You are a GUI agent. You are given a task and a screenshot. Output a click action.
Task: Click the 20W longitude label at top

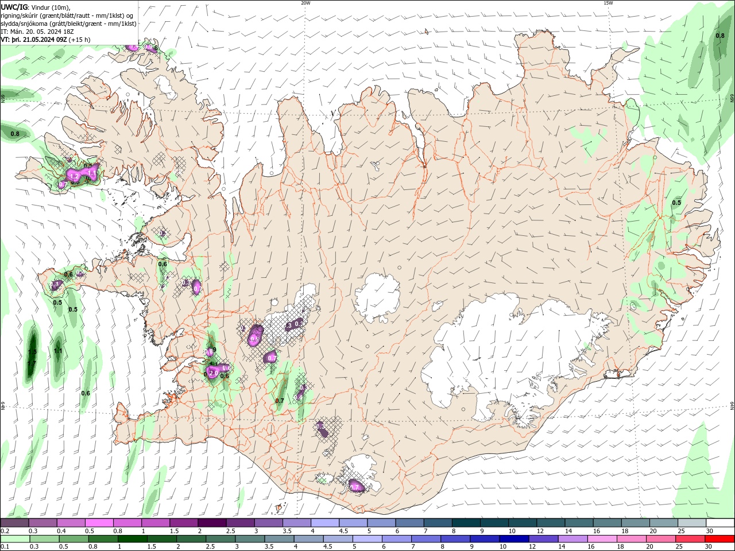tap(305, 3)
